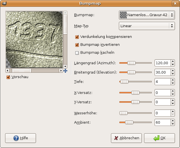Click the Längengrad (Azimuth) slider handle

coord(131,63)
